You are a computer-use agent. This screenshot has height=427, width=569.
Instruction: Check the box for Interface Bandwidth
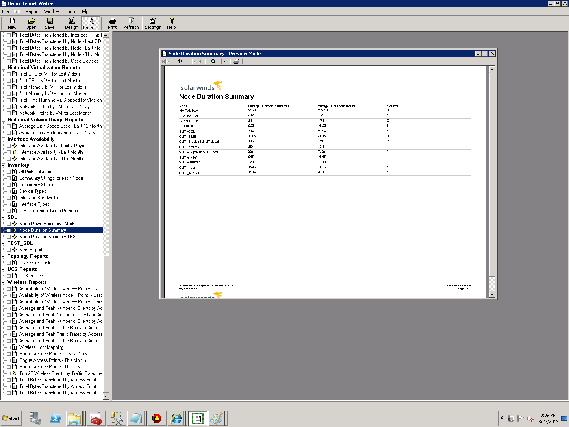coord(9,198)
